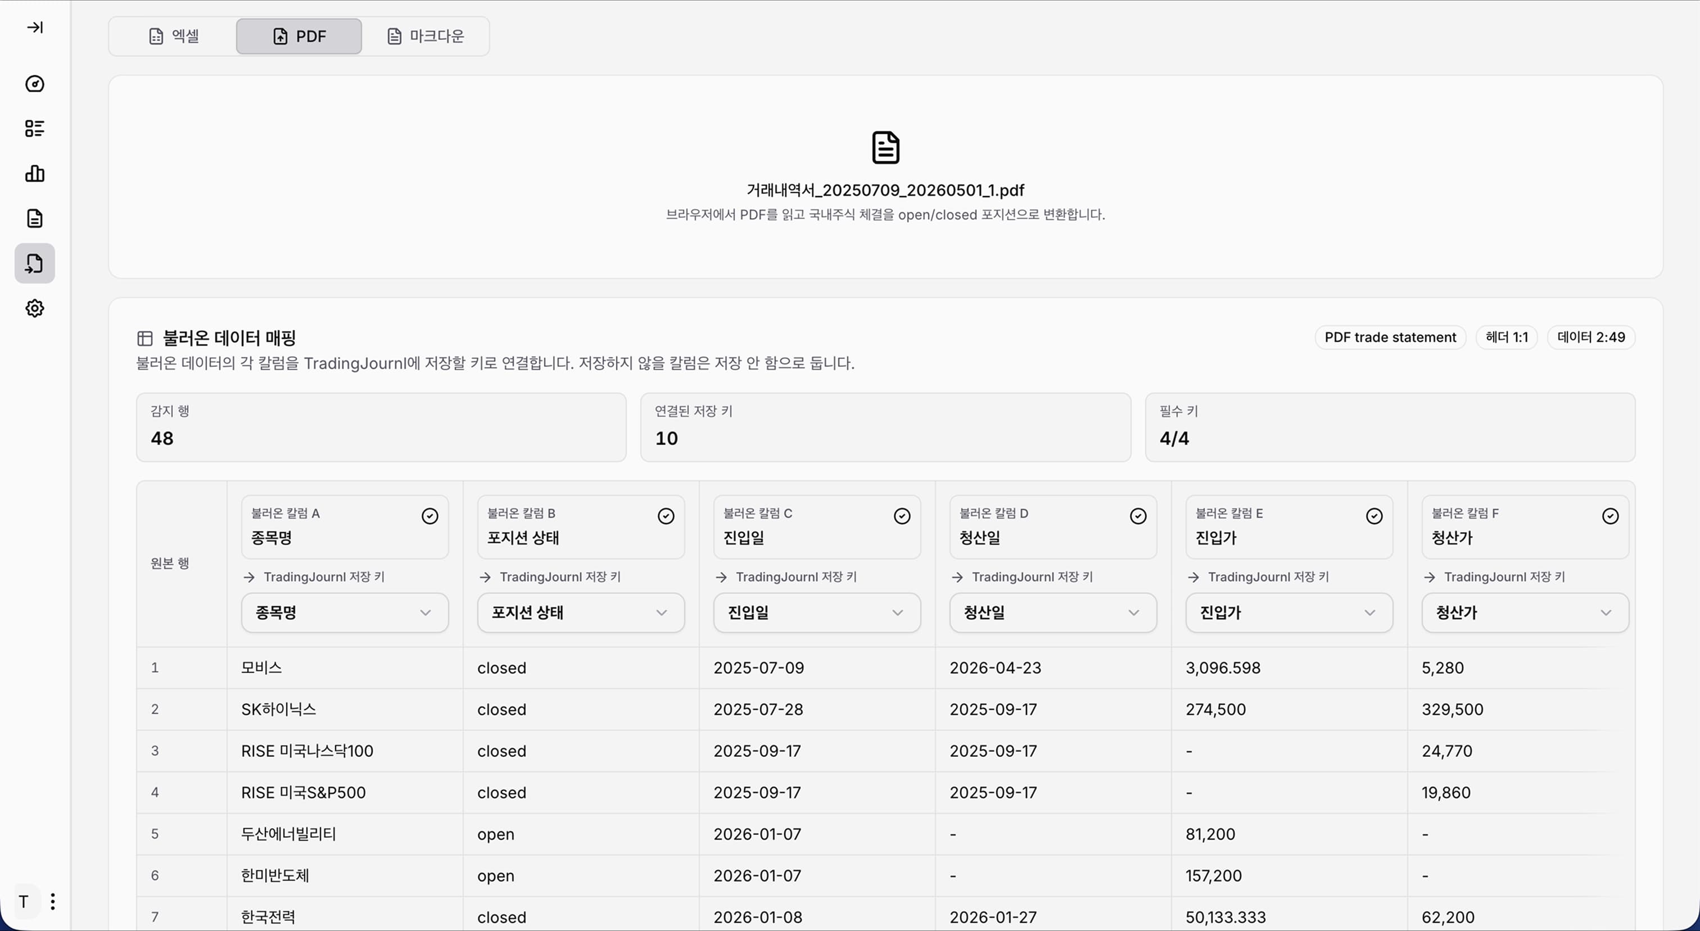Click the table icon beside 불러온 데이터 매핑
The height and width of the screenshot is (931, 1700).
pos(144,338)
